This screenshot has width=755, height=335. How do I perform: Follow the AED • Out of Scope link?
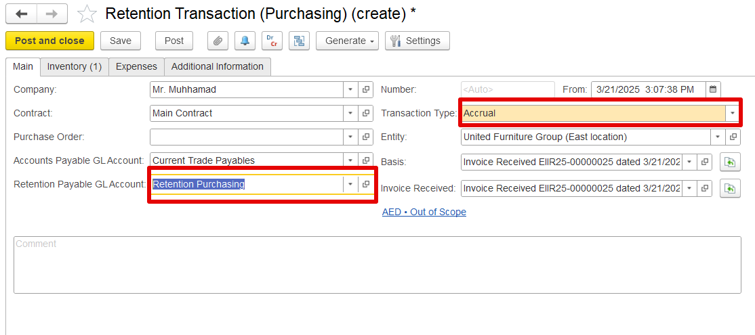[424, 212]
